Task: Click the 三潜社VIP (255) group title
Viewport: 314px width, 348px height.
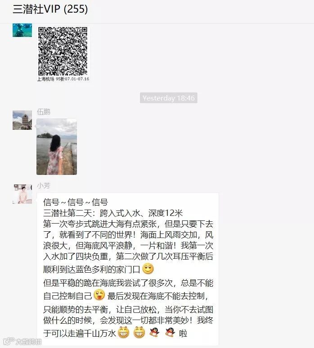Action: [x=50, y=9]
